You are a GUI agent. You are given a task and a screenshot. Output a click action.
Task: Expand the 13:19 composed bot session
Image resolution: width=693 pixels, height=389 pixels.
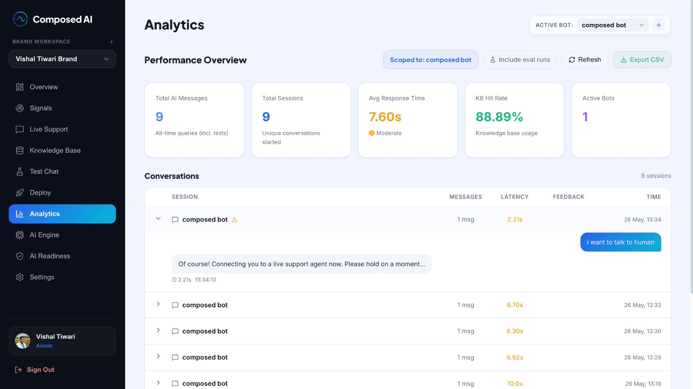click(158, 383)
